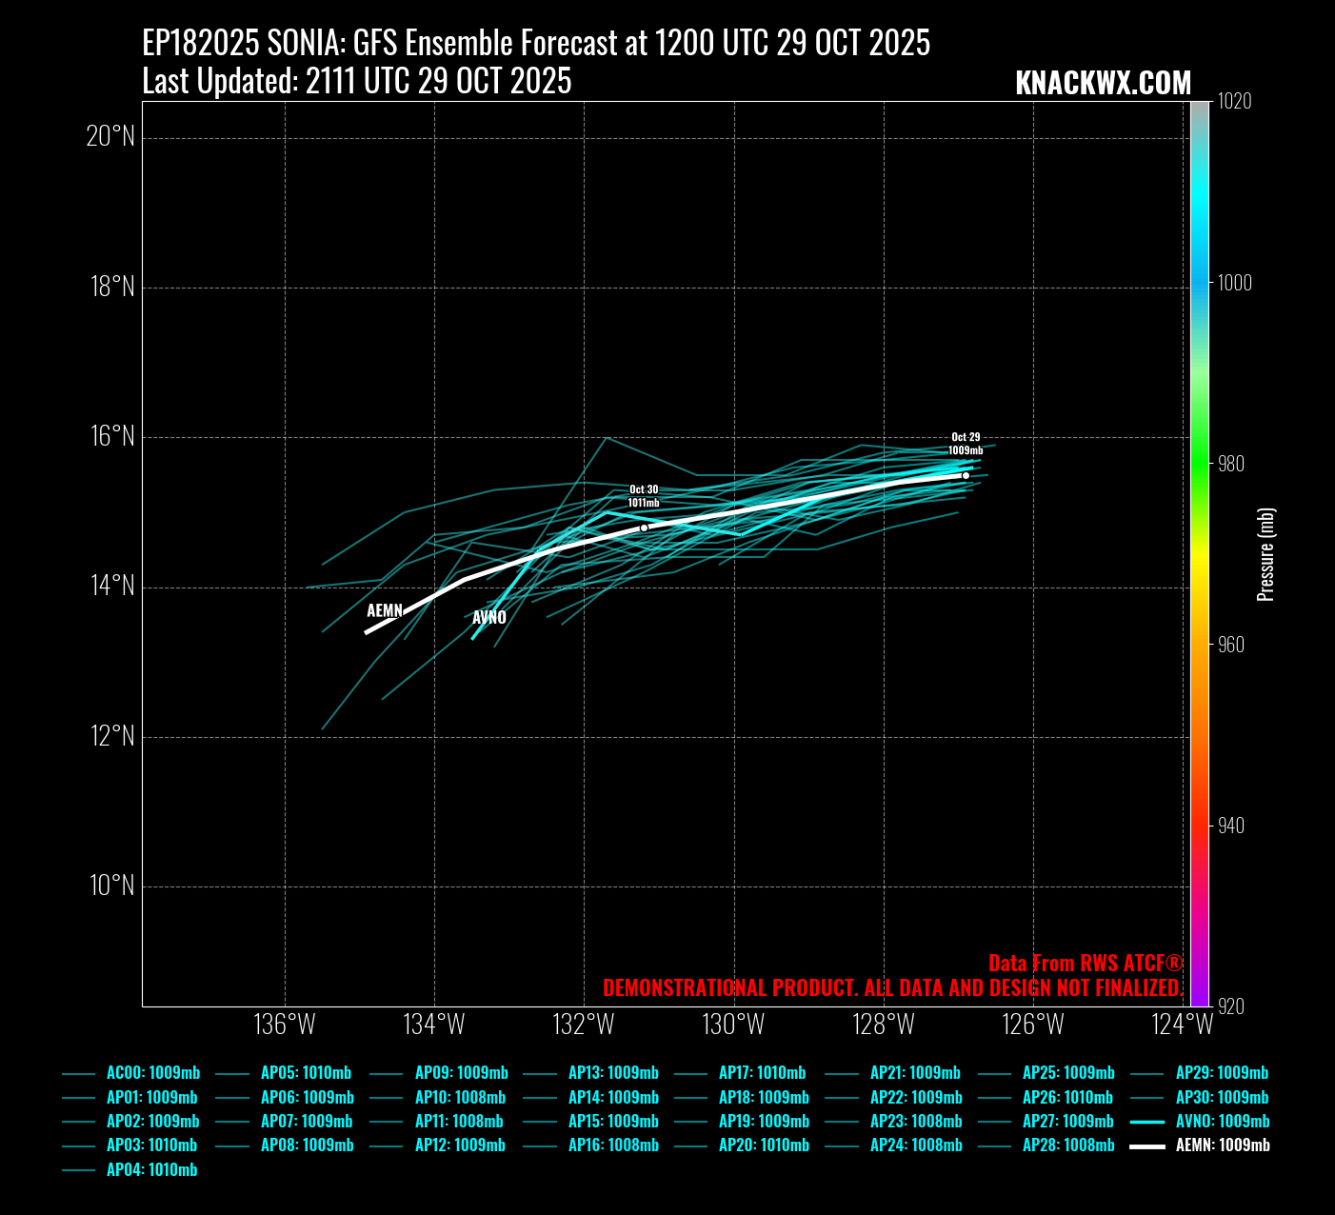Screen dimensions: 1335x1215
Task: Select the AC00: 1009mb legend entry
Action: (x=152, y=1073)
